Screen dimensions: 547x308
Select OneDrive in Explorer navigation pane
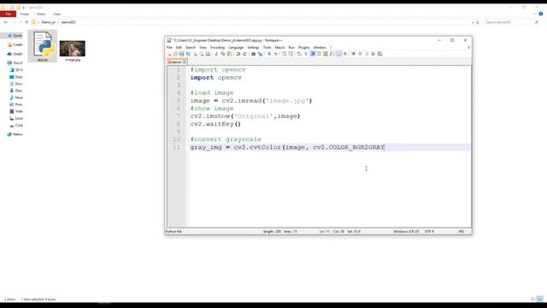15,54
